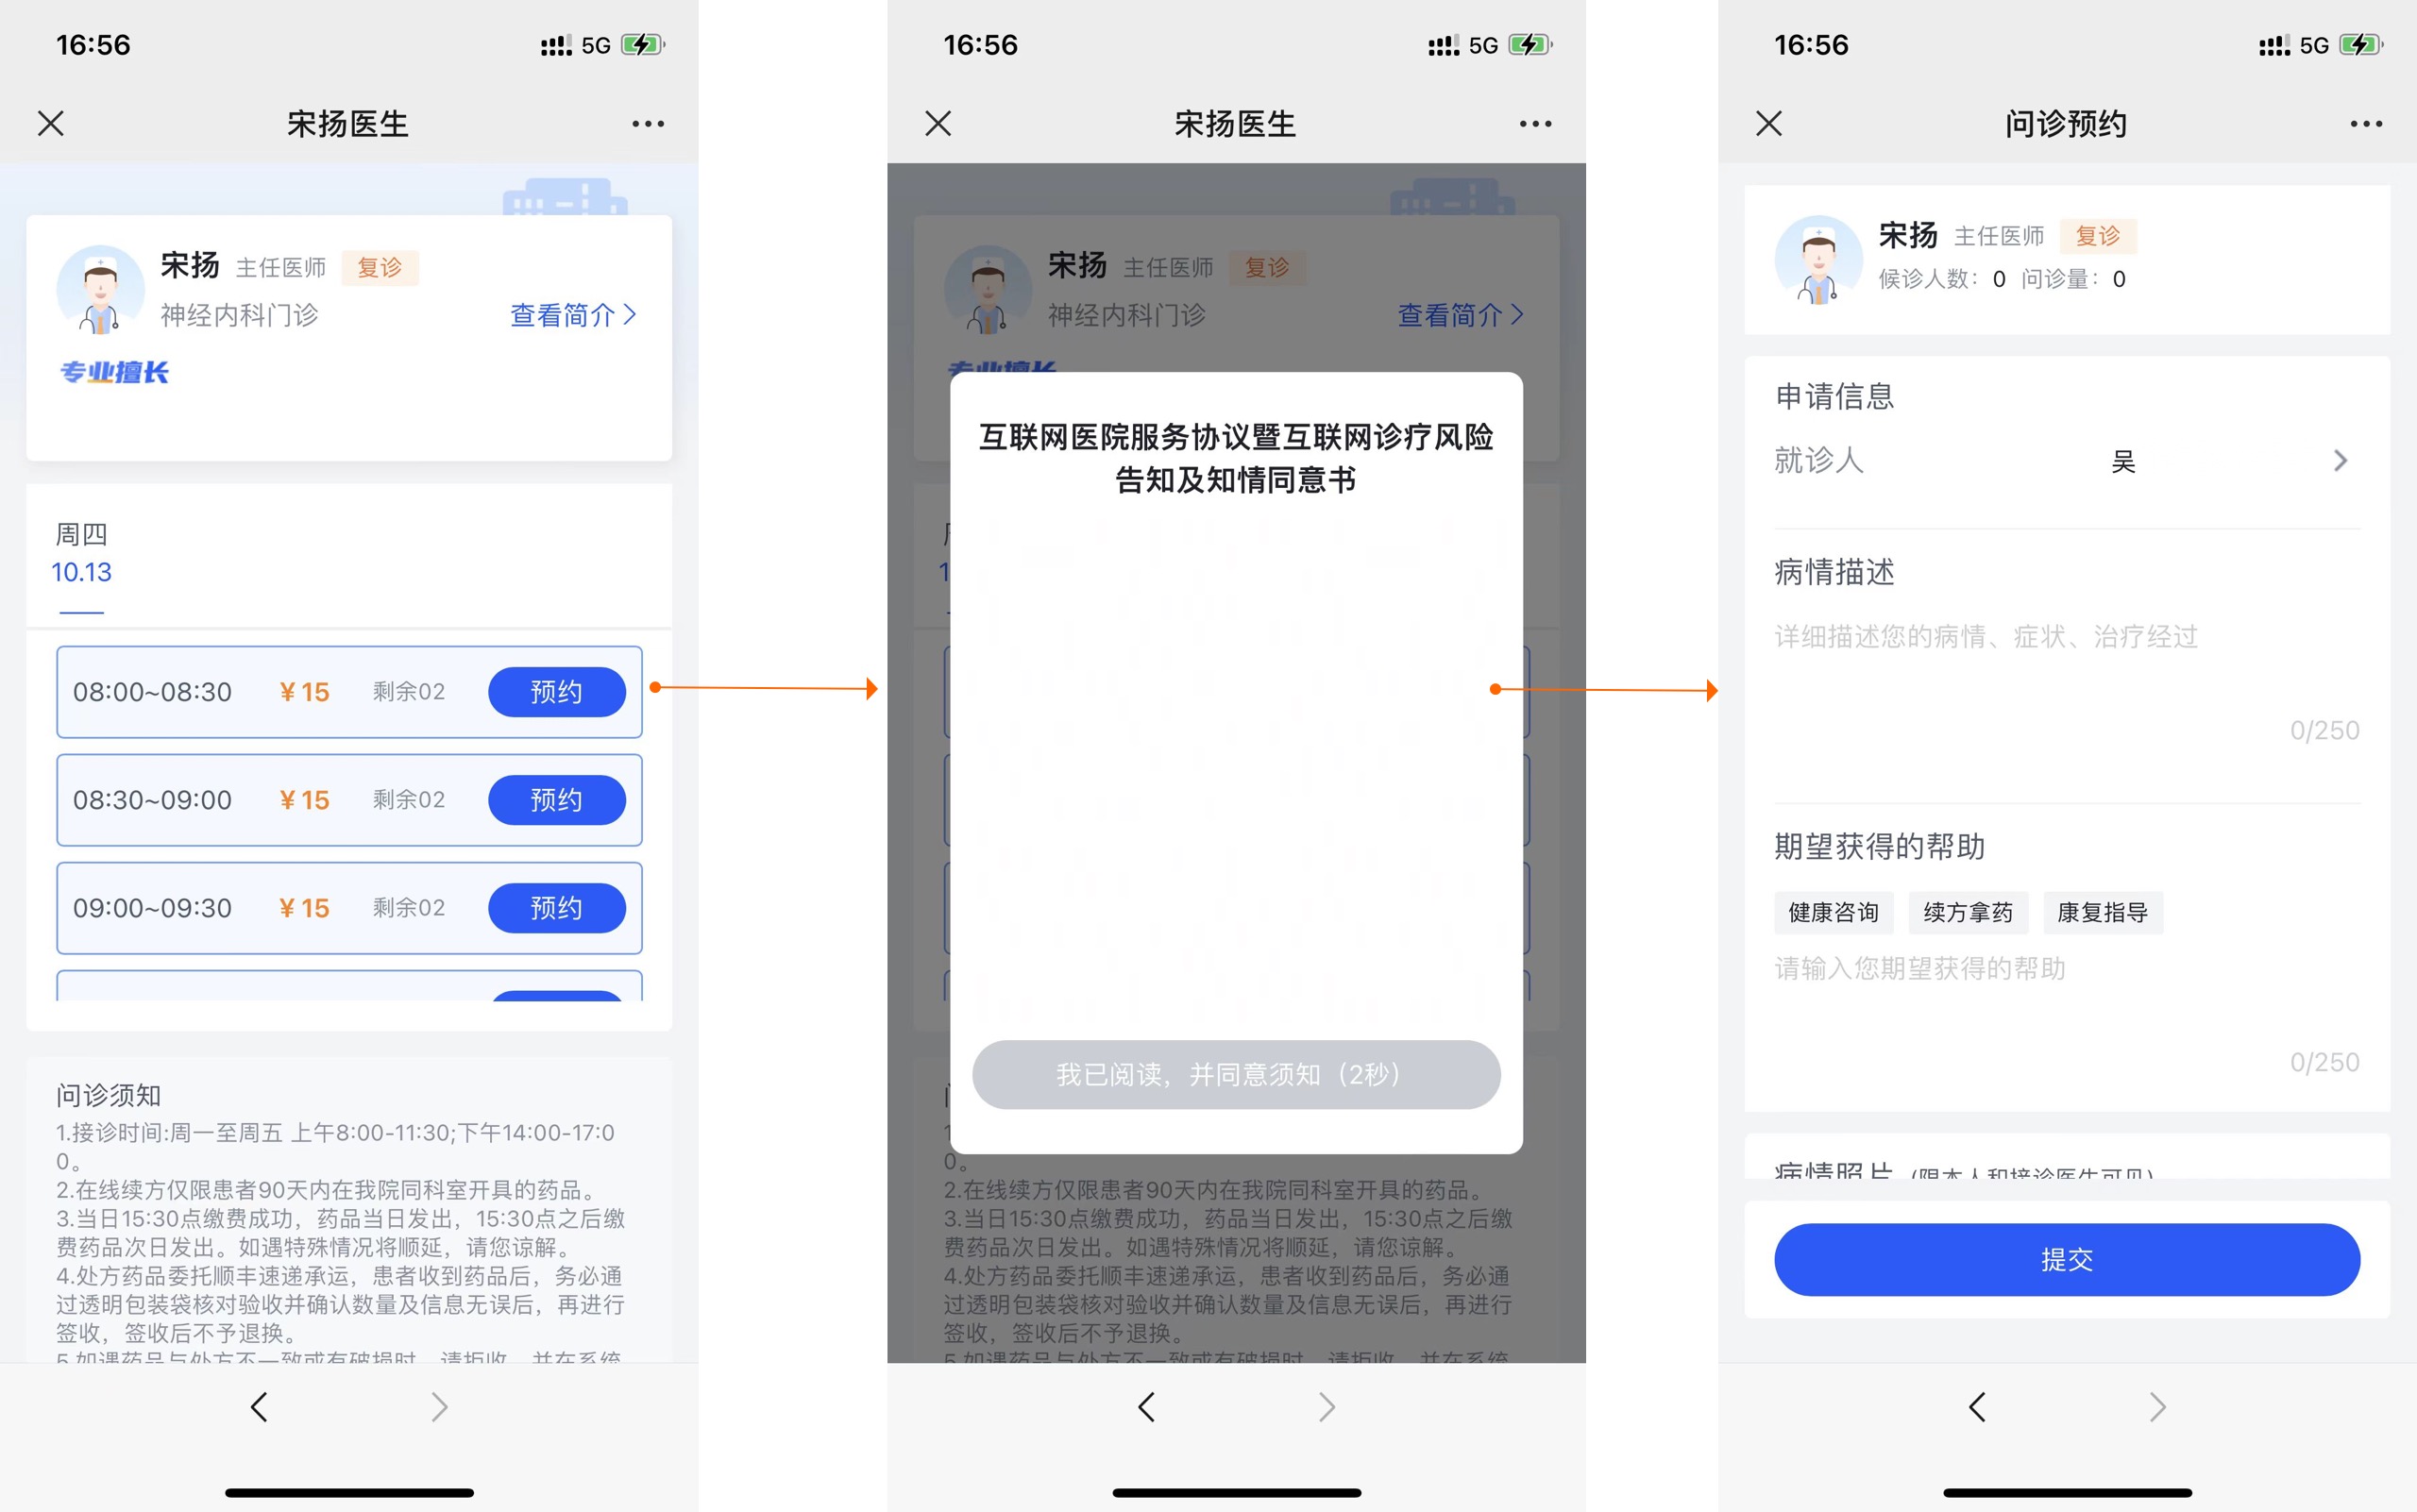The width and height of the screenshot is (2417, 1512).
Task: Click 就诊人 expander to select patient
Action: click(2349, 460)
